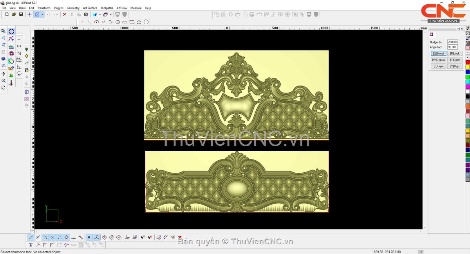The image size is (470, 254).
Task: Click the angle measure icon
Action: [19, 67]
